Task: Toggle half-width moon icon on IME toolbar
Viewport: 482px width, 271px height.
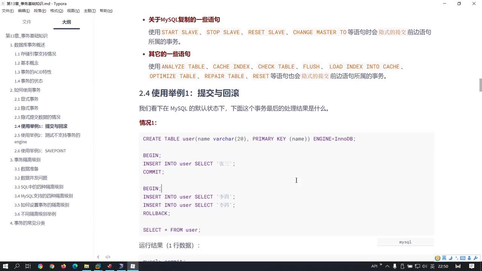Action: pos(450,258)
